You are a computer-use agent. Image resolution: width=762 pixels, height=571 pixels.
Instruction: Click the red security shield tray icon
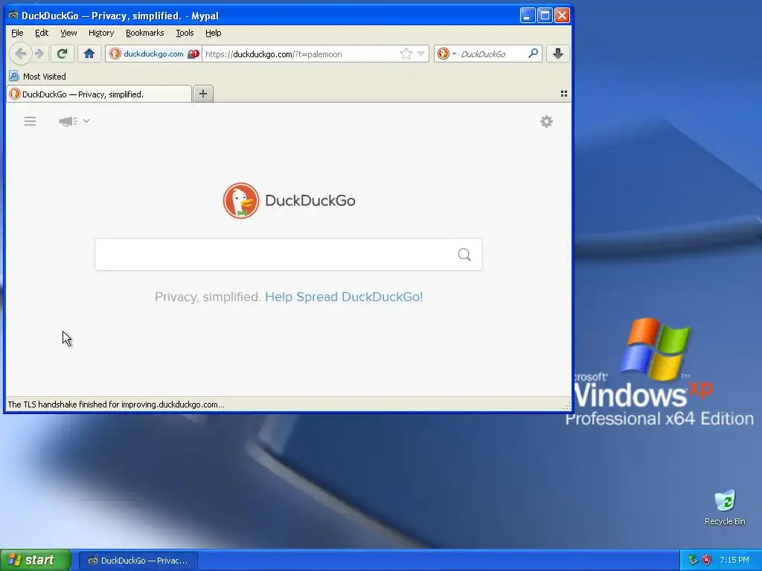point(706,560)
